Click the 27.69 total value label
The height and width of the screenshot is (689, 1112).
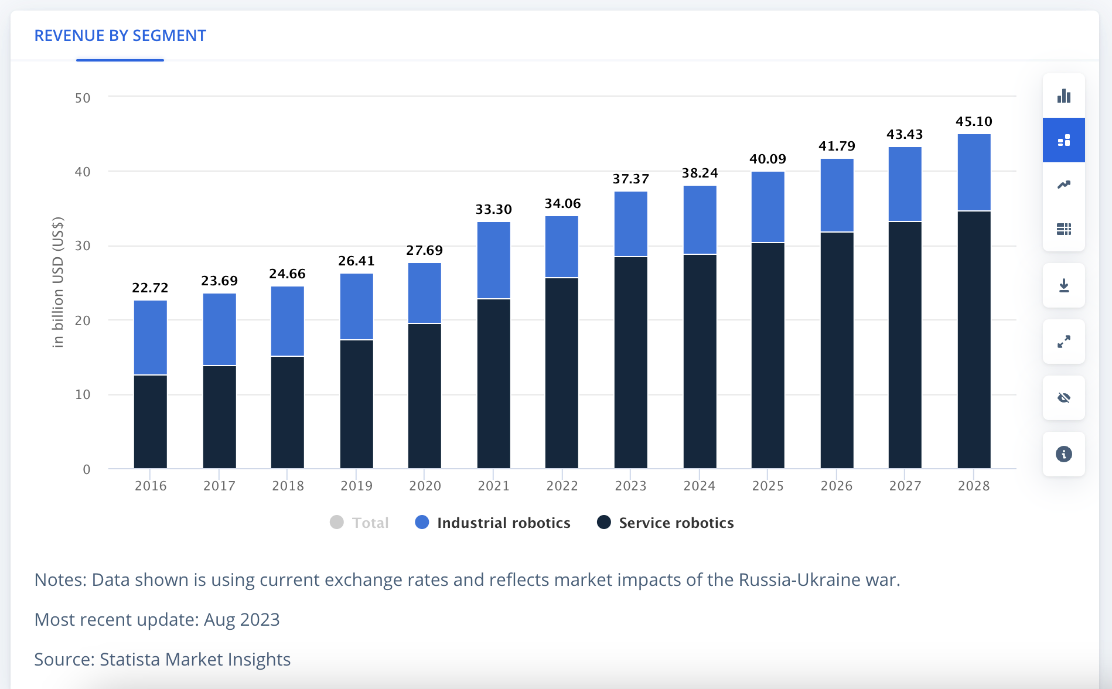pos(425,250)
